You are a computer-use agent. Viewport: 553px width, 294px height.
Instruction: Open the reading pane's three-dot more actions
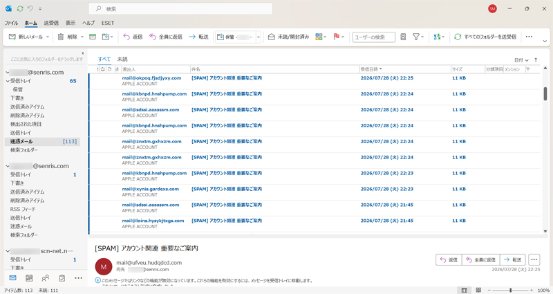pos(534,260)
